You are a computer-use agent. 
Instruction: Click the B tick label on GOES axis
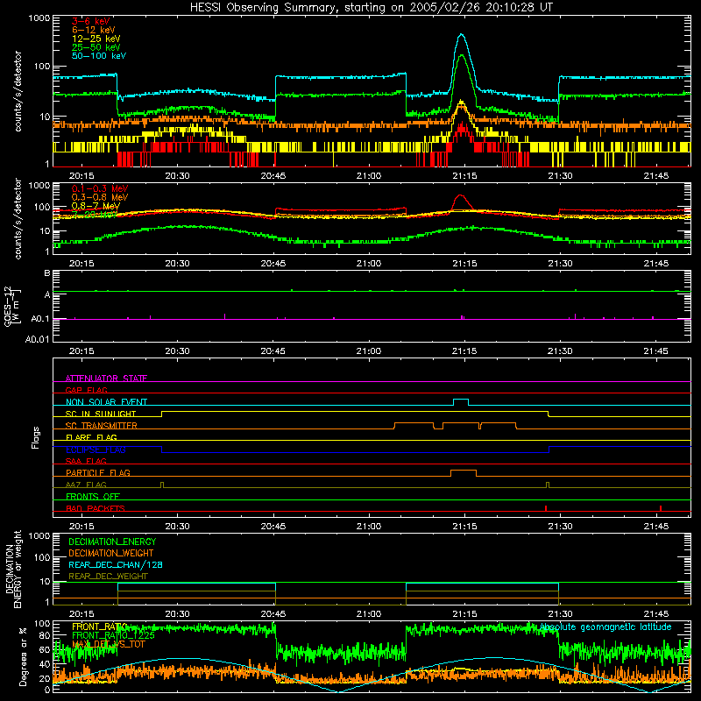coord(47,273)
